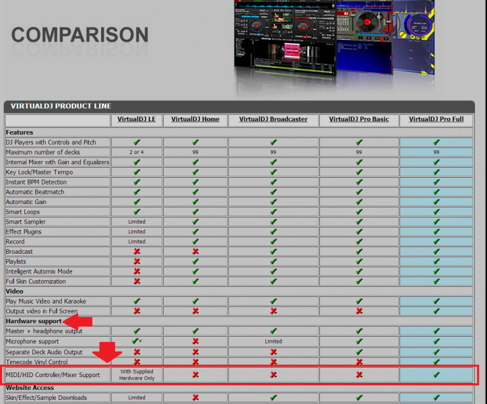487x404 pixels.
Task: Click red cross for Microphone support under Home
Action: (195, 341)
